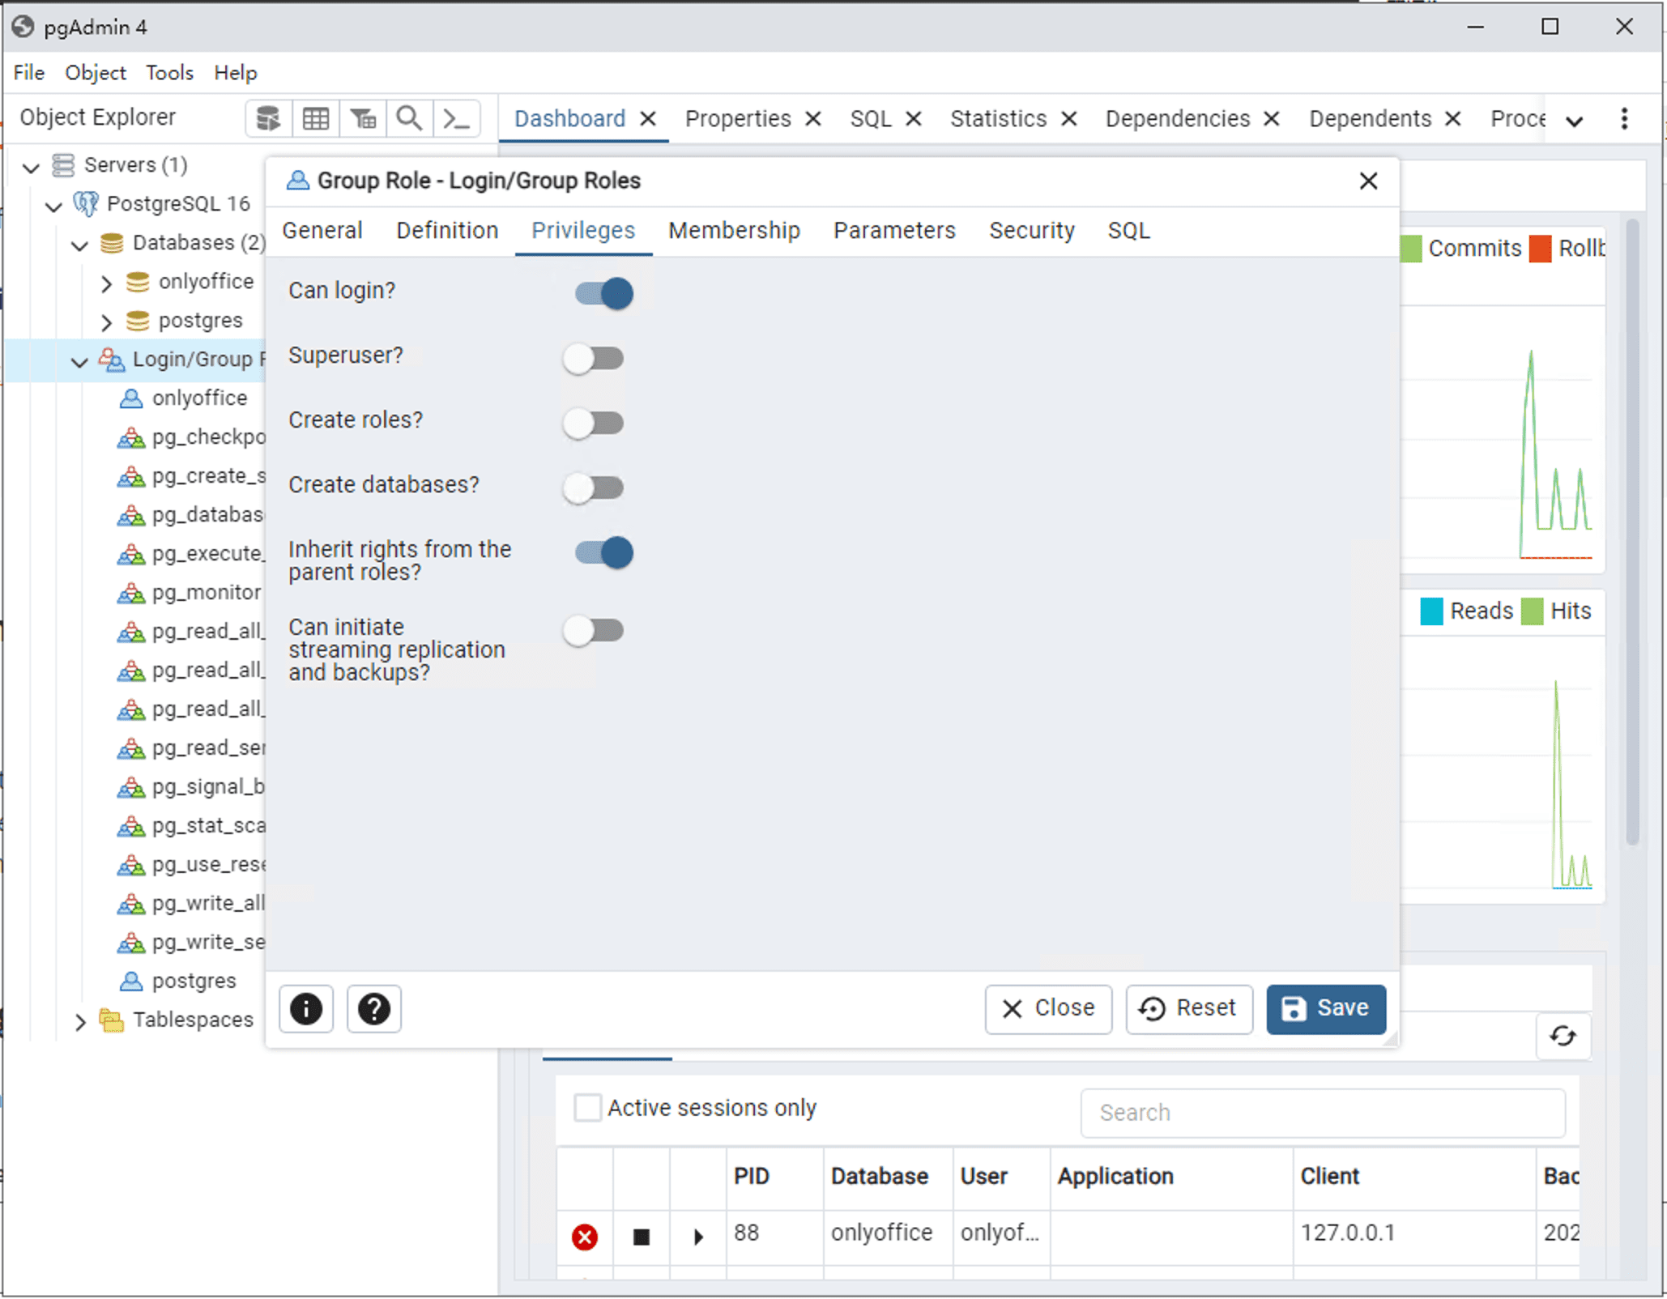Open the View Data grid icon
Image resolution: width=1667 pixels, height=1299 pixels.
pos(315,119)
